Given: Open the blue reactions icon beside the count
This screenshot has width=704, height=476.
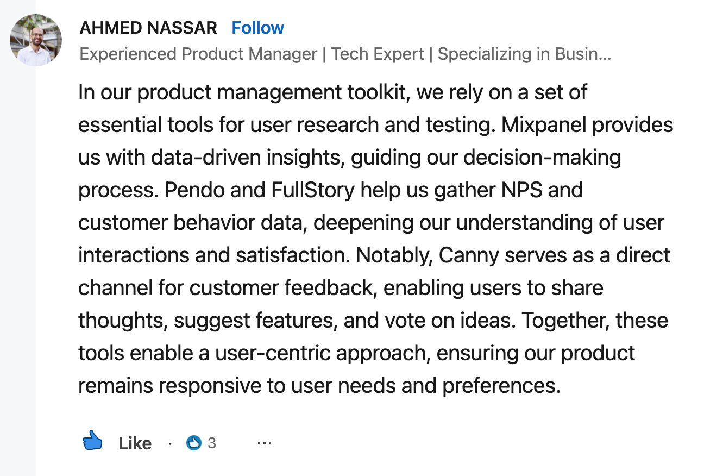Looking at the screenshot, I should coord(193,443).
